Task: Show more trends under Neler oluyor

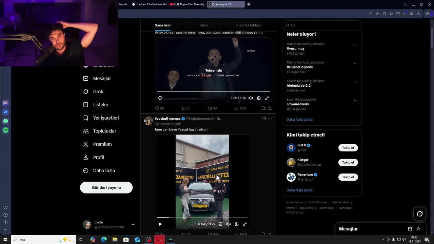Action: click(300, 119)
